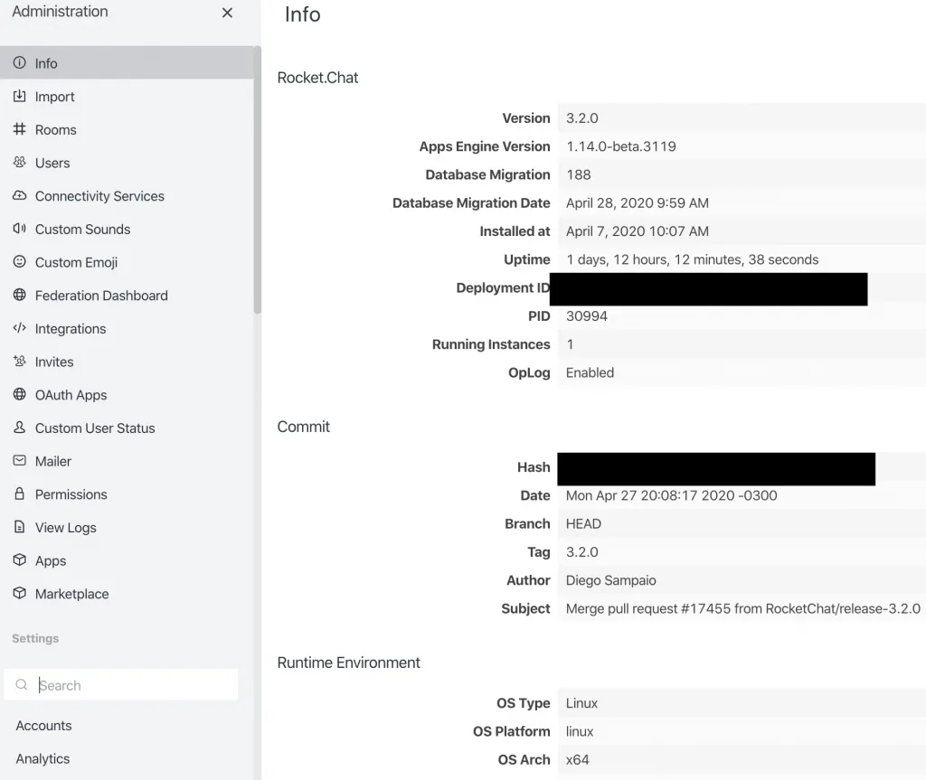Click the Custom Sounds speaker icon
926x780 pixels.
tap(19, 229)
